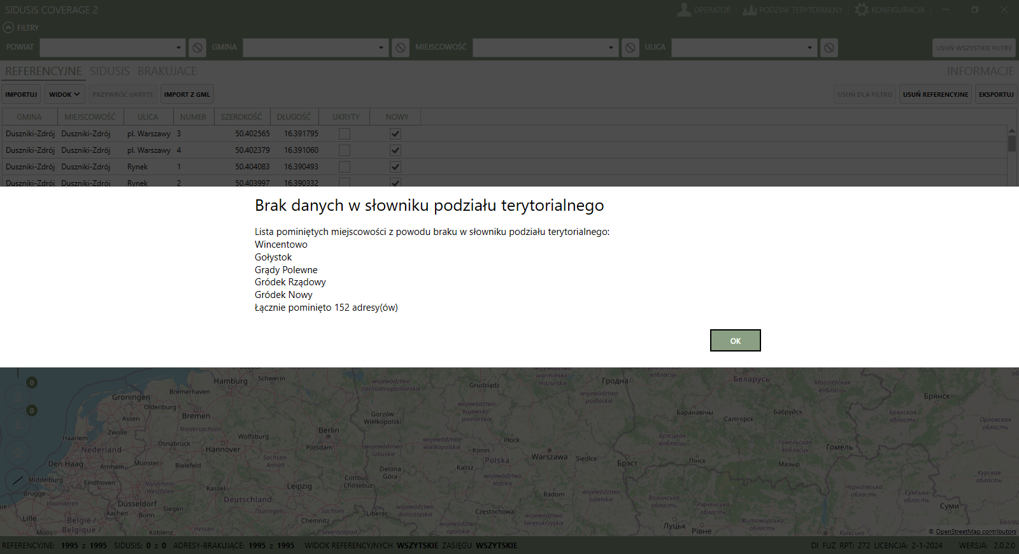Clear the Powiat filter with reset icon
This screenshot has height=554, width=1019.
(197, 48)
